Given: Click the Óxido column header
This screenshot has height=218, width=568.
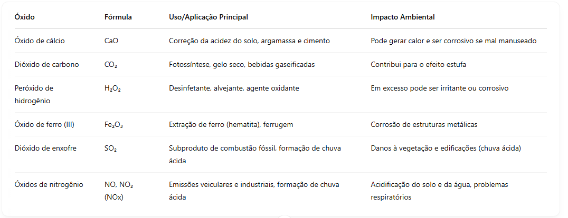Looking at the screenshot, I should point(25,17).
